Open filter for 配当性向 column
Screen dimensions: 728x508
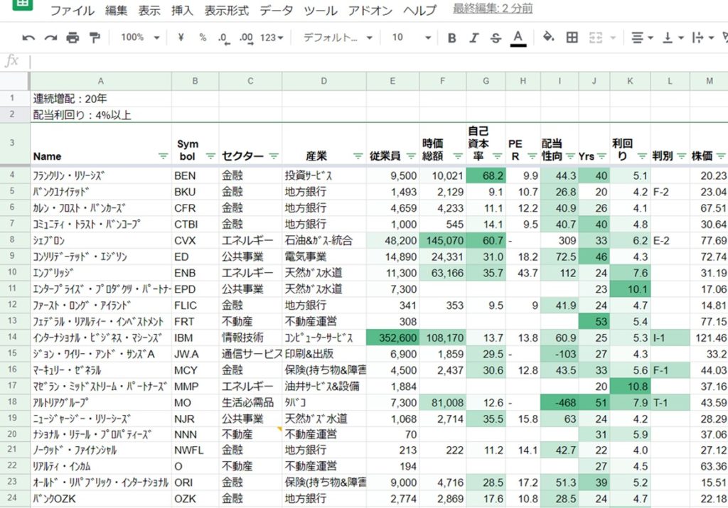pos(570,156)
